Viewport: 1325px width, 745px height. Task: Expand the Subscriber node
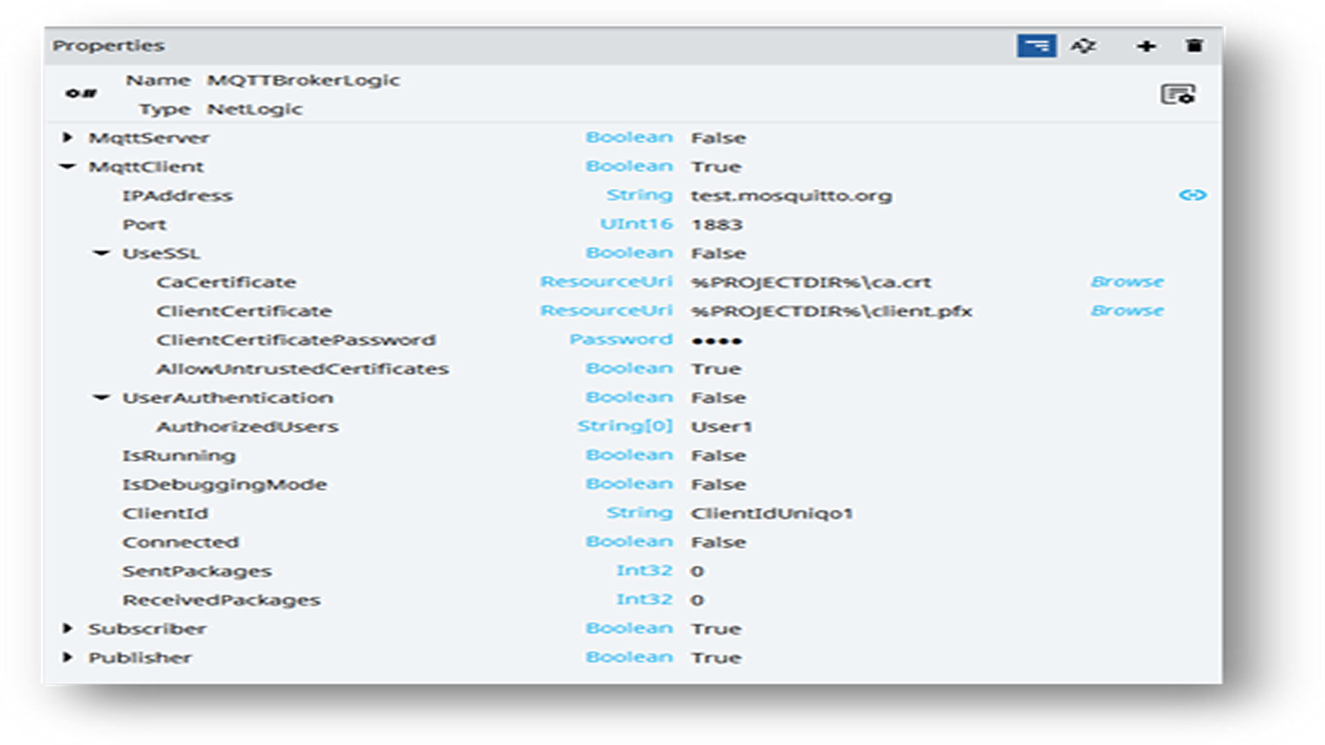point(67,628)
